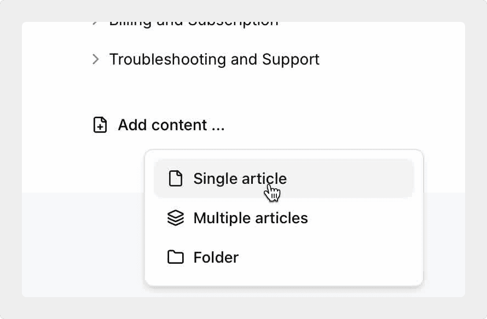
Task: Open the Add content ... dropdown
Action: pos(171,125)
